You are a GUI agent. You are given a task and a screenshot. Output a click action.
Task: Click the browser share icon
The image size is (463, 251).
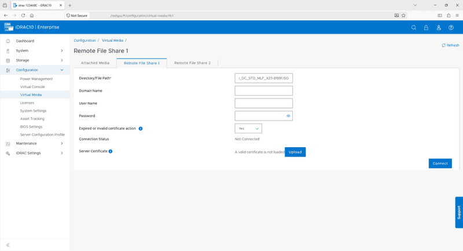[449, 16]
